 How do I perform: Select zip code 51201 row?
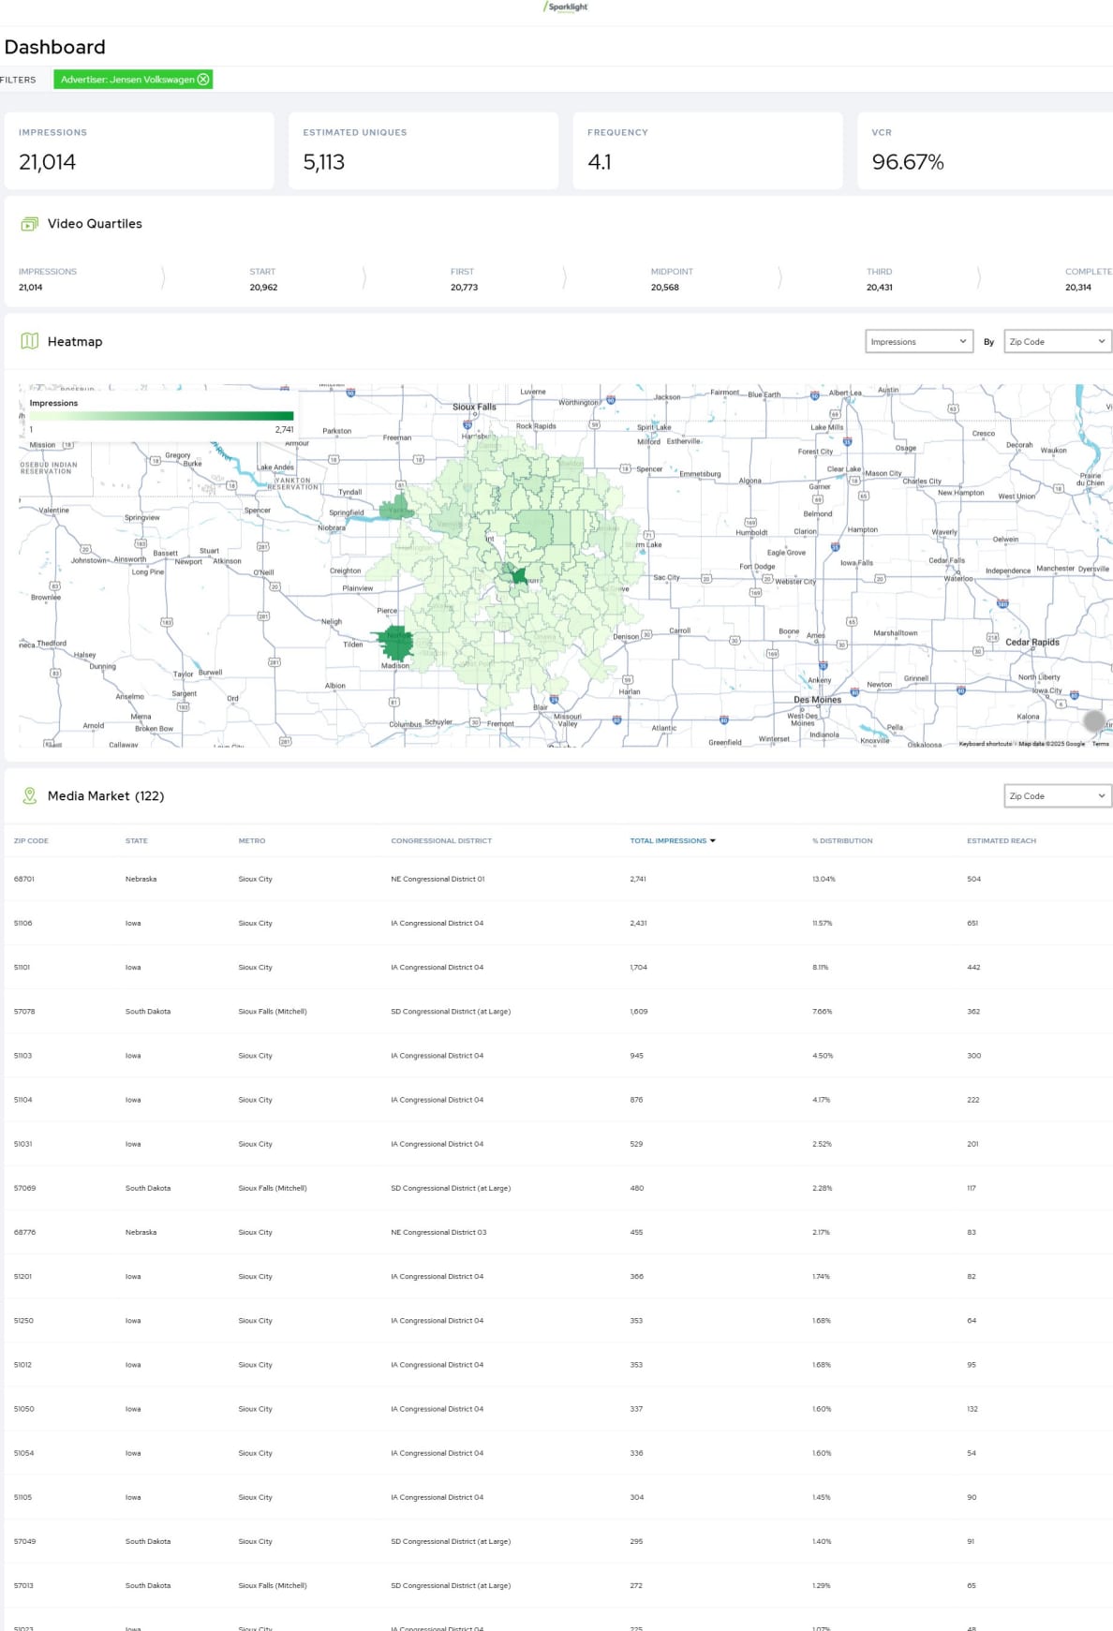[556, 1276]
